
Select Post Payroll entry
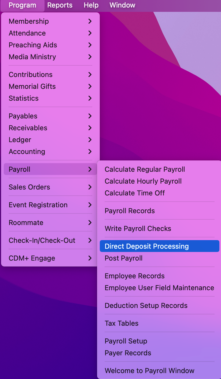(x=124, y=258)
